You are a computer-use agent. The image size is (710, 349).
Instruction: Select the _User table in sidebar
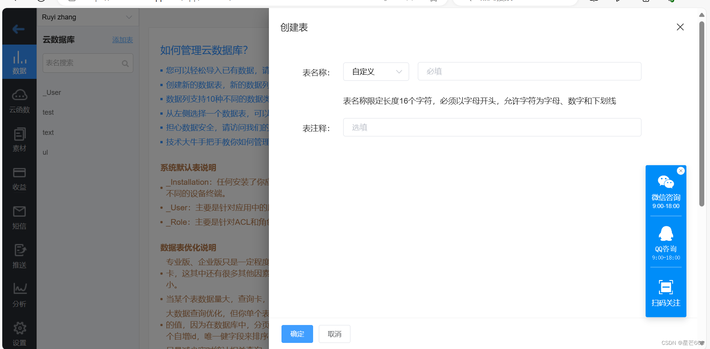click(x=52, y=92)
